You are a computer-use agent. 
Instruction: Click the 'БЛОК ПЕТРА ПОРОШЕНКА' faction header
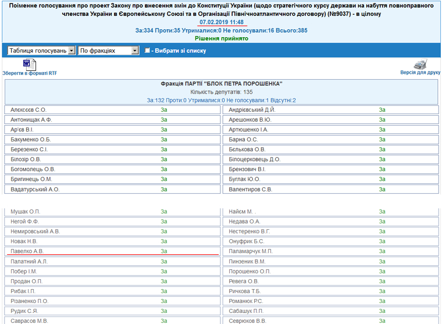tap(221, 84)
